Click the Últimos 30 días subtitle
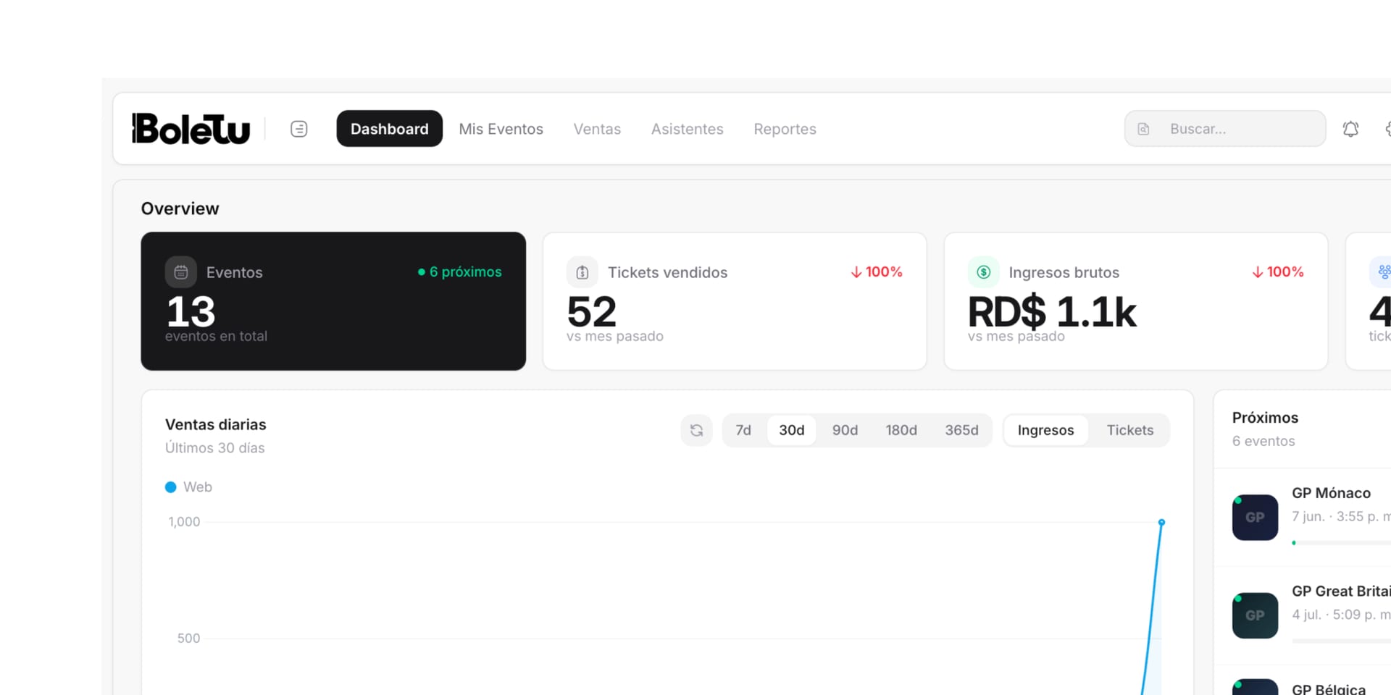The image size is (1391, 695). coord(214,448)
